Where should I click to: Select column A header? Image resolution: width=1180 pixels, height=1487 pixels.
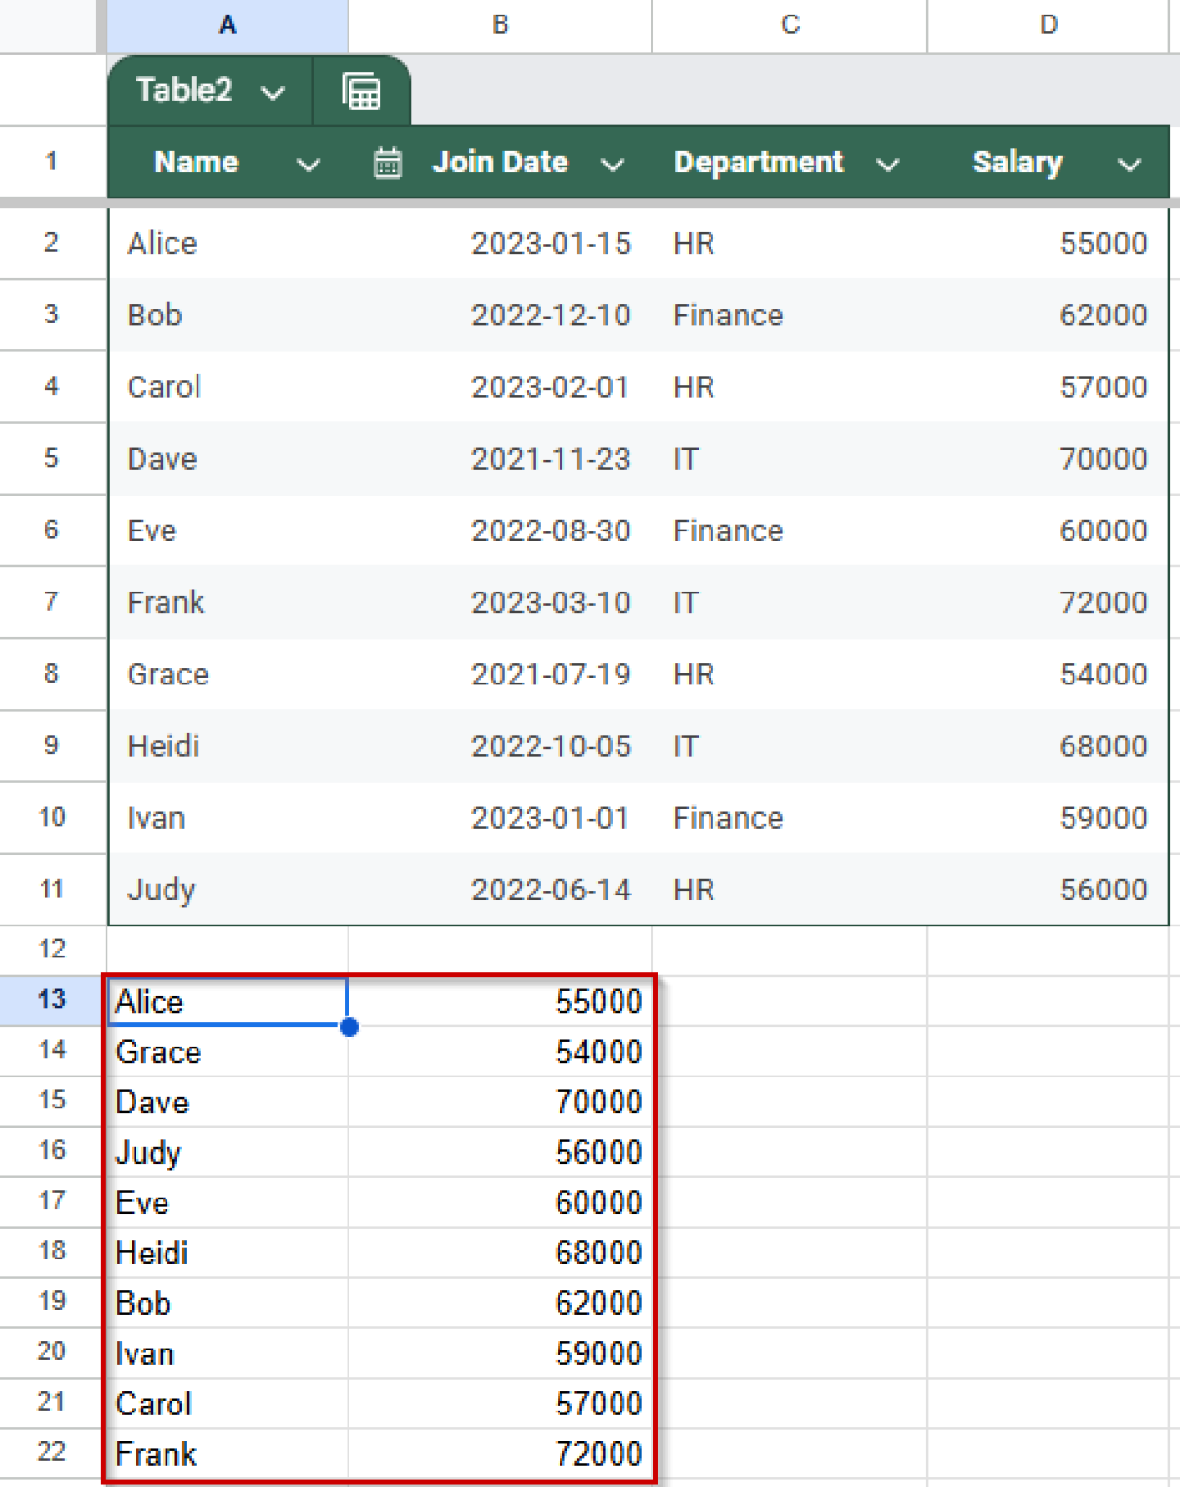[x=227, y=25]
